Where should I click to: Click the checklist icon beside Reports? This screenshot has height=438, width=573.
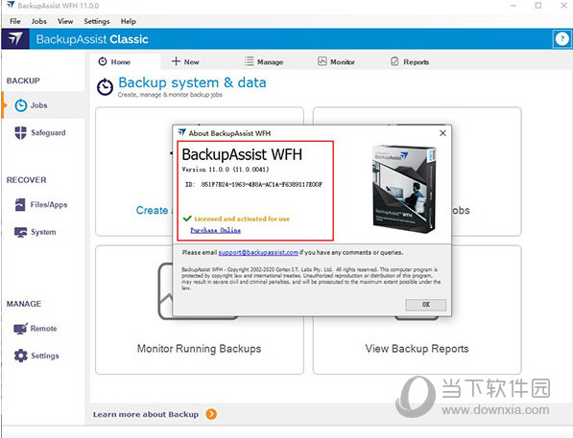pos(394,61)
